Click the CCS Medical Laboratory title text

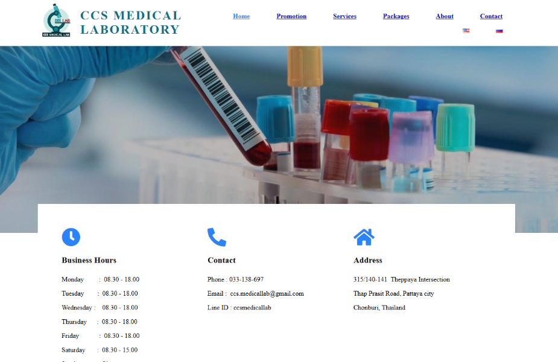[x=130, y=22]
